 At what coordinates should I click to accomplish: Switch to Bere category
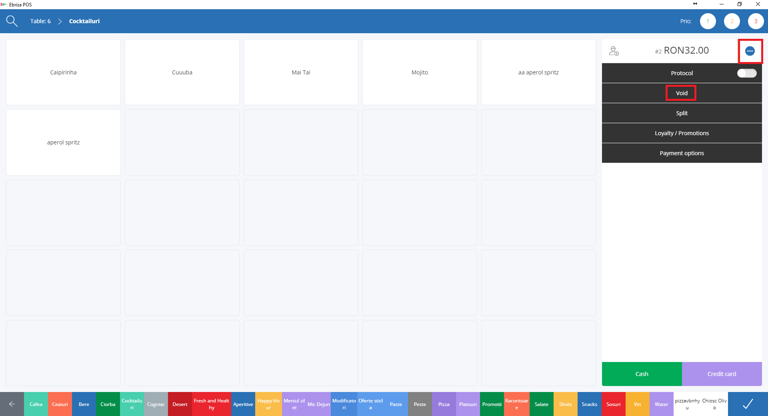click(x=84, y=404)
